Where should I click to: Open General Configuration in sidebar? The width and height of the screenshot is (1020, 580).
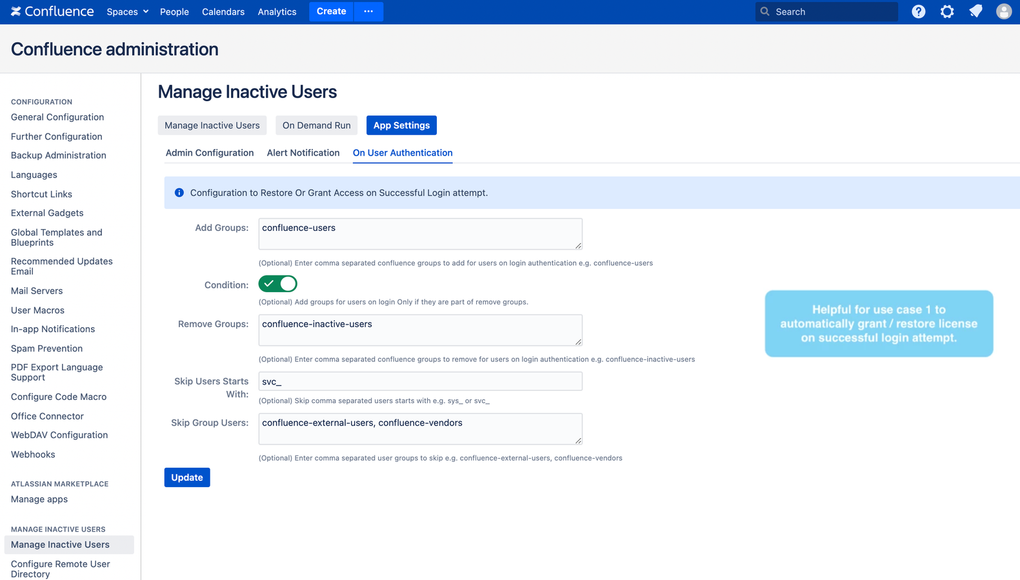(x=57, y=117)
